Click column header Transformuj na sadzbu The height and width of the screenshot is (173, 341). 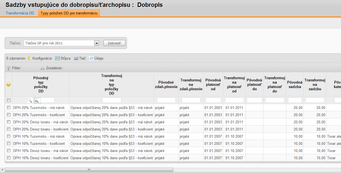[315, 85]
